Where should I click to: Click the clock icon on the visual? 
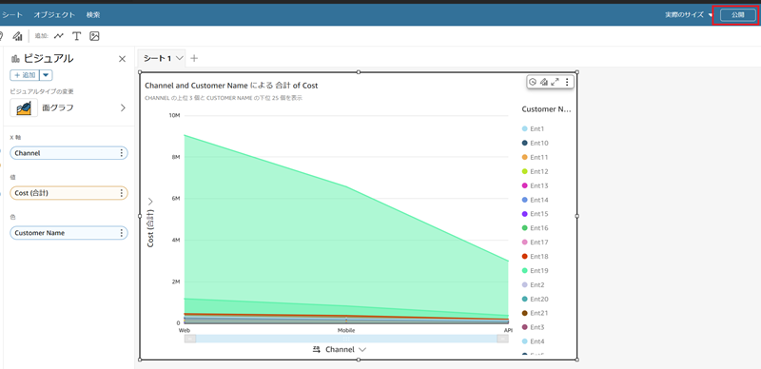(x=533, y=82)
